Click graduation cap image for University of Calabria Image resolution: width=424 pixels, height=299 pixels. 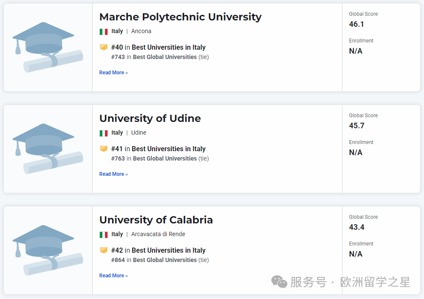tap(48, 250)
